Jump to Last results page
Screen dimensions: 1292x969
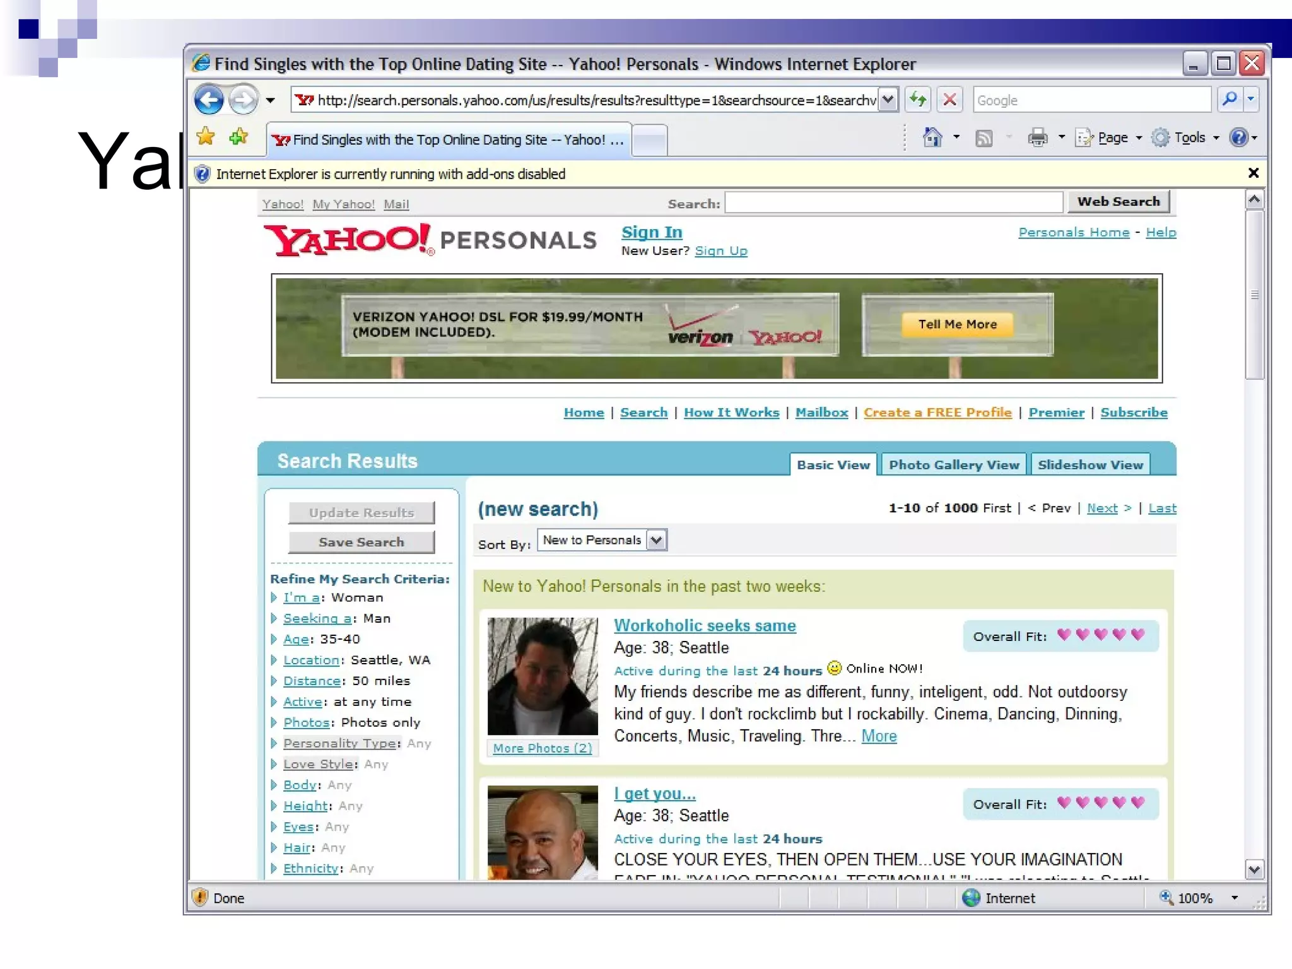1162,508
